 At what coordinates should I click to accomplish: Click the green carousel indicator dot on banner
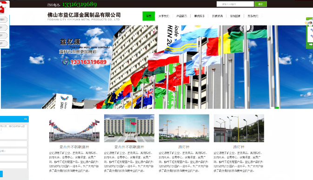(277, 108)
